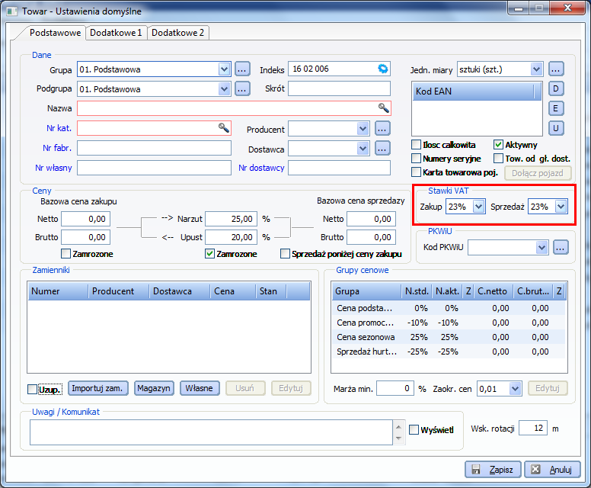Click the E button beside Kod EAN list
This screenshot has width=591, height=488.
(555, 109)
